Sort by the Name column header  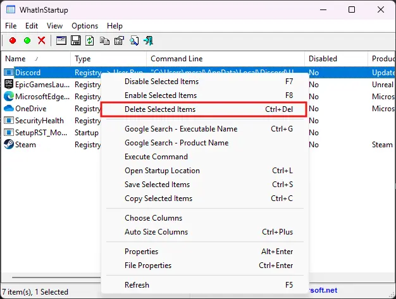click(36, 59)
